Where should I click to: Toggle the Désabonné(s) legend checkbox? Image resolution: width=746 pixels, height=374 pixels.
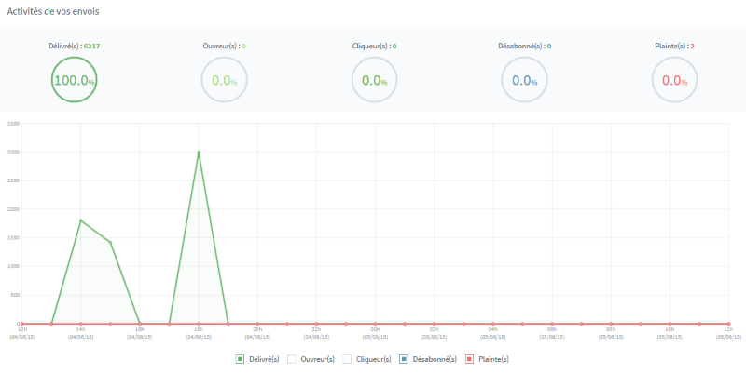pyautogui.click(x=404, y=359)
